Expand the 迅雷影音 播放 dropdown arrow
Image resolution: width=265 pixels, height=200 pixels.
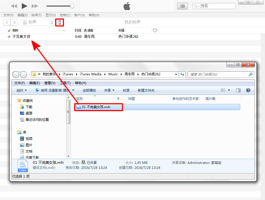(73, 90)
